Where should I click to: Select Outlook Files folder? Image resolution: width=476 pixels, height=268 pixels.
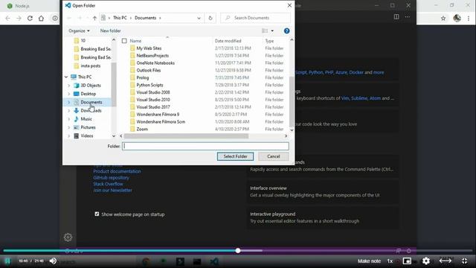(149, 70)
